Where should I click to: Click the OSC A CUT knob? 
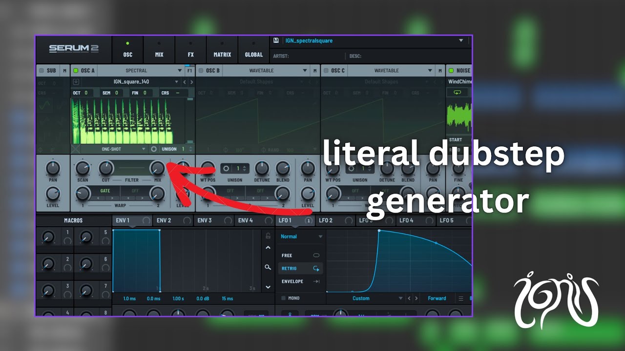coord(106,168)
